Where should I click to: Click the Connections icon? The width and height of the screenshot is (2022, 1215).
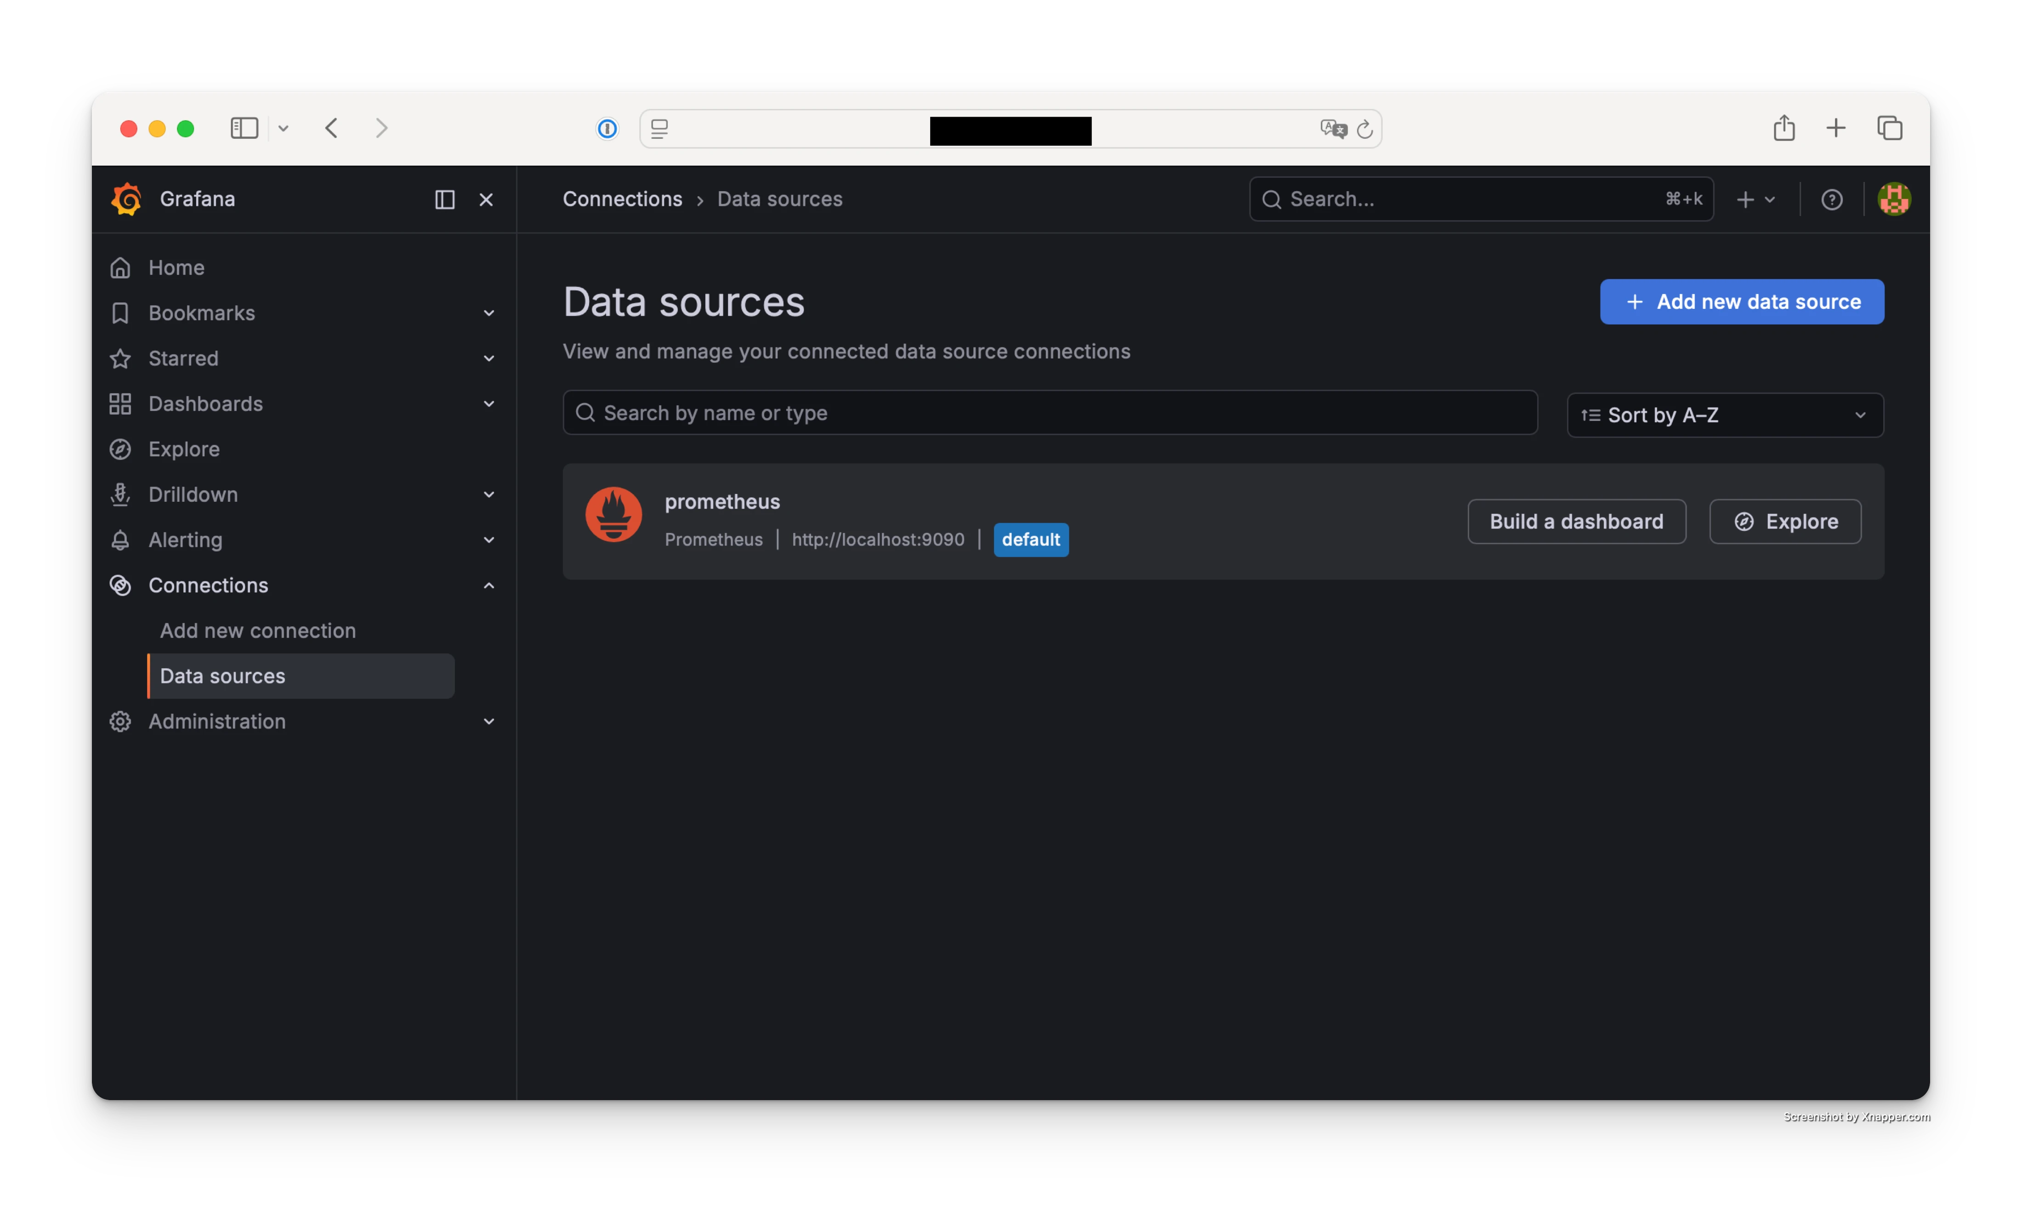(x=120, y=585)
